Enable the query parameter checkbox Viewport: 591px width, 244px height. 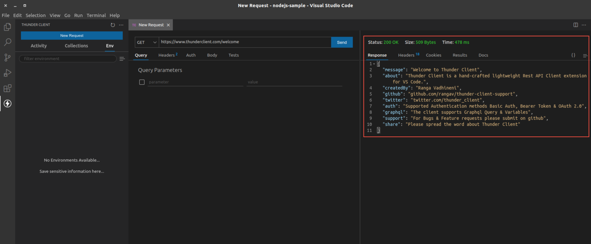pyautogui.click(x=142, y=82)
